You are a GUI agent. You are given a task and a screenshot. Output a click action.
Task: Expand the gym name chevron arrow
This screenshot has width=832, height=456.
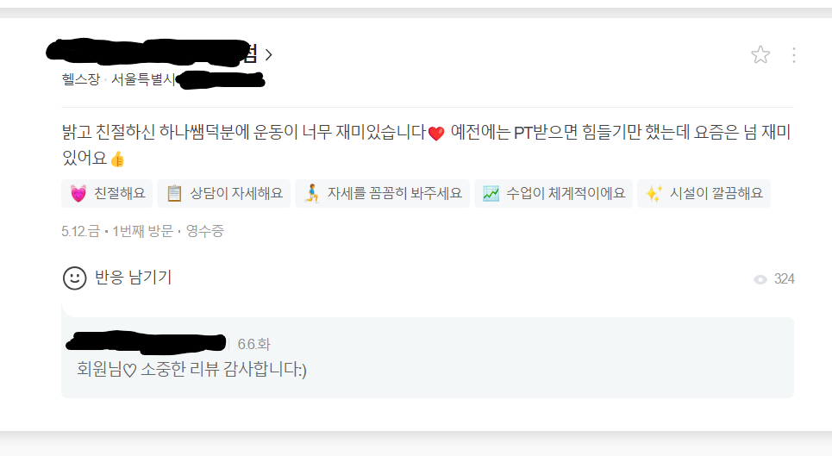pos(268,55)
